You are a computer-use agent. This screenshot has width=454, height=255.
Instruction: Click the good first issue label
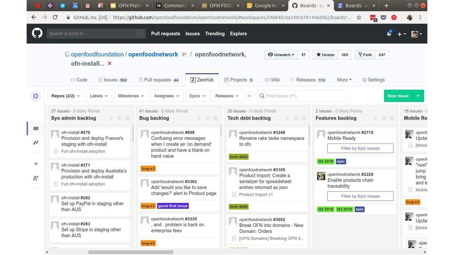click(173, 206)
